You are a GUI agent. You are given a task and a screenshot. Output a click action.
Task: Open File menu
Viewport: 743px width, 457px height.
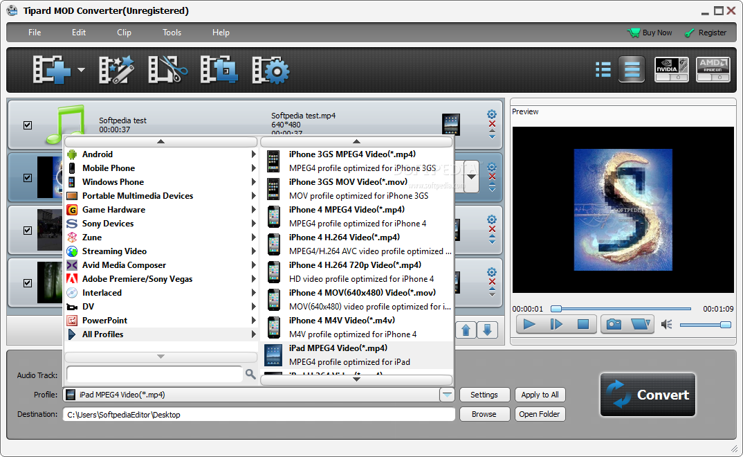(x=35, y=33)
